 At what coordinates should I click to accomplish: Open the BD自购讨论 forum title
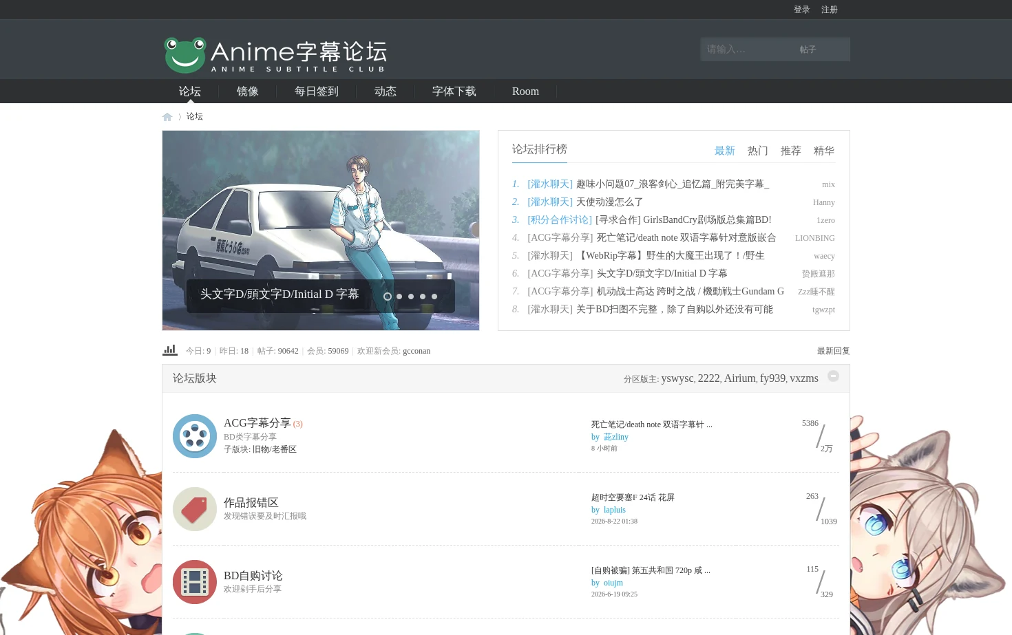[253, 576]
